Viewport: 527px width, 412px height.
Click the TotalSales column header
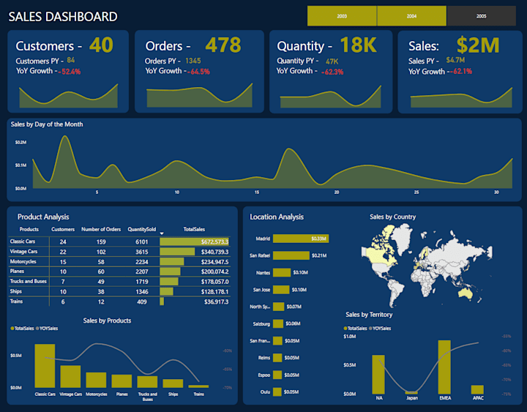pos(194,229)
